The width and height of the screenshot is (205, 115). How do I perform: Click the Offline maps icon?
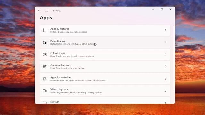(45, 55)
